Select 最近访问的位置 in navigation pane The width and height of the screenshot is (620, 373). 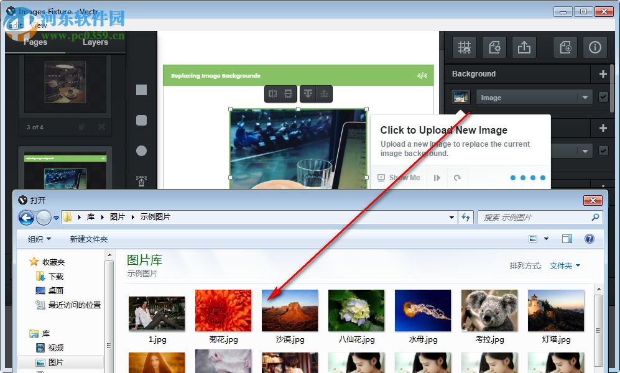tap(68, 305)
